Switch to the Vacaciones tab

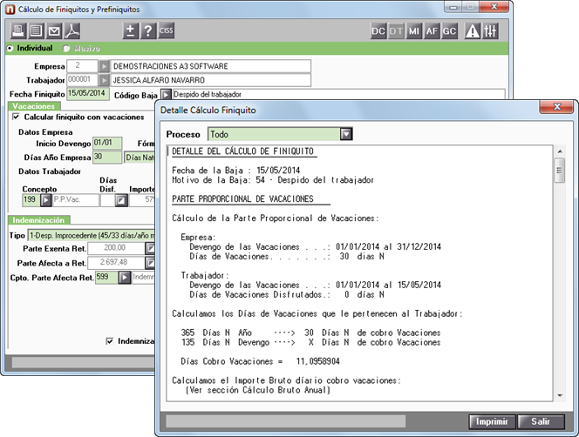34,106
